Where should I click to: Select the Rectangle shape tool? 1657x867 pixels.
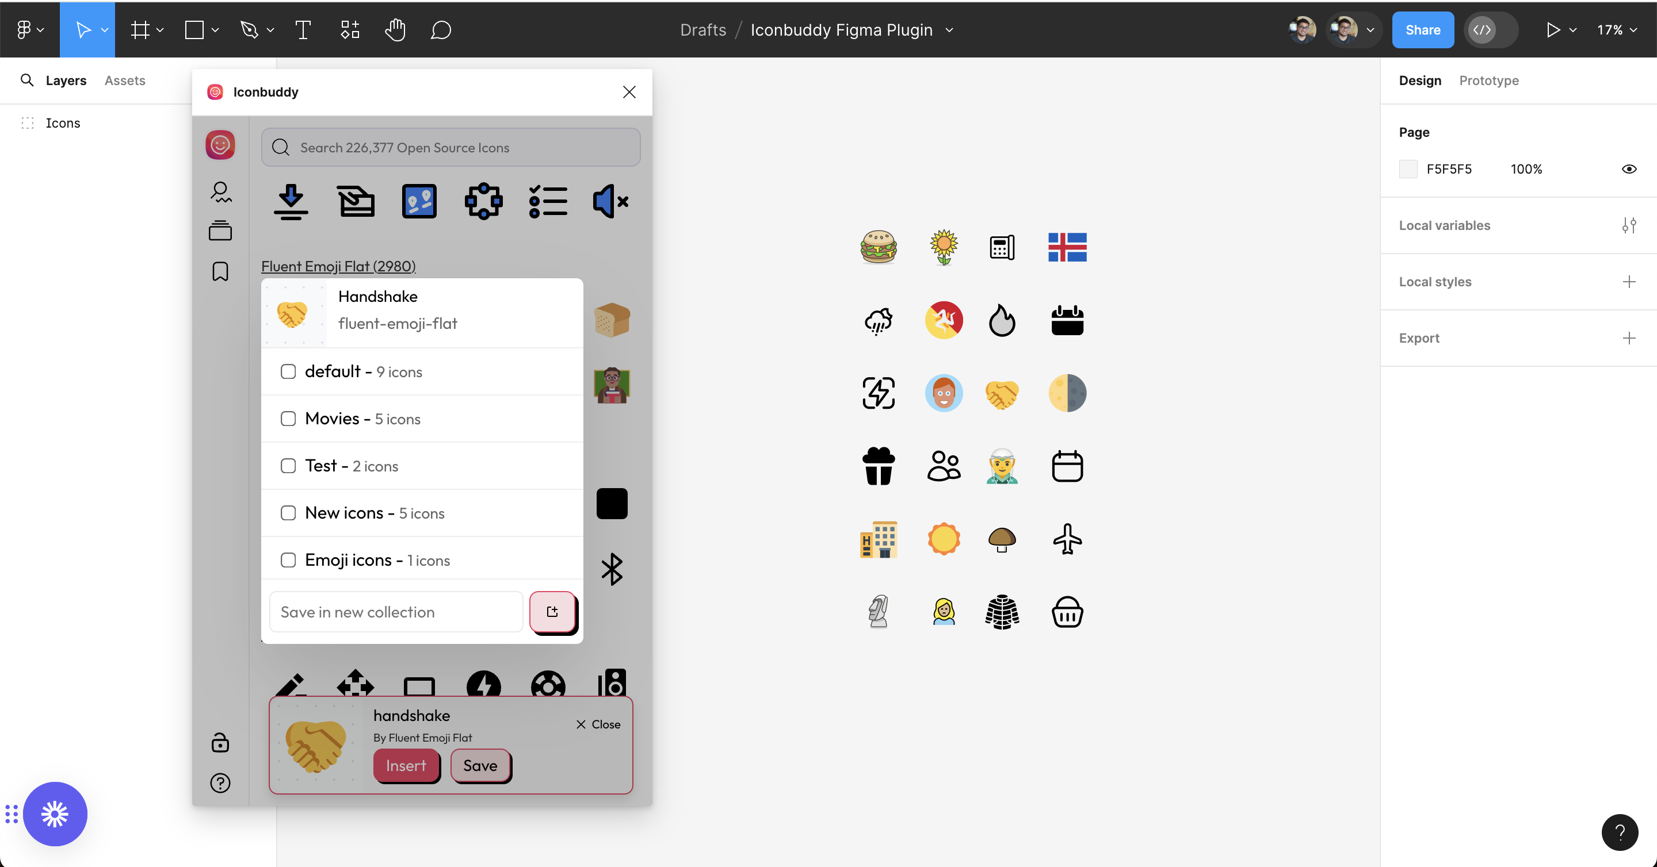194,29
